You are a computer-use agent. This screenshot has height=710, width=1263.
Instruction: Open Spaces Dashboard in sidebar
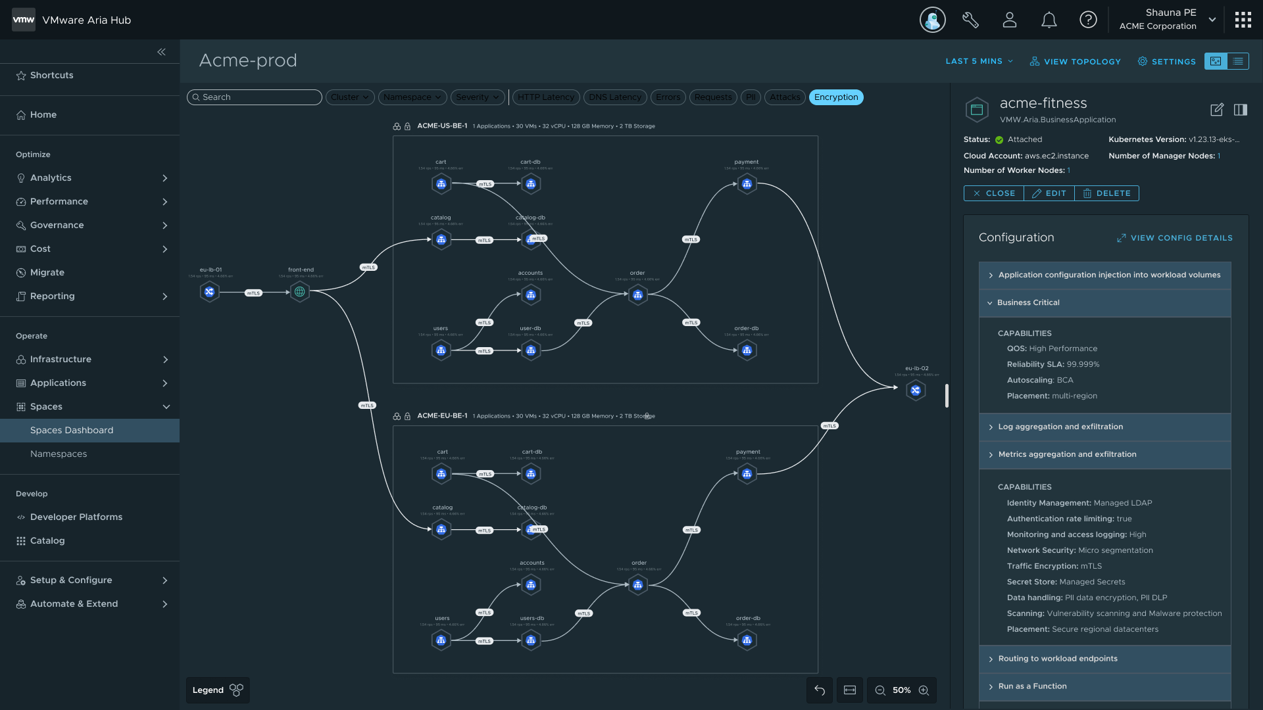(x=89, y=430)
